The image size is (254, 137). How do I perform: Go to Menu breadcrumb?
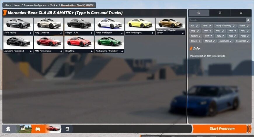click(17, 5)
